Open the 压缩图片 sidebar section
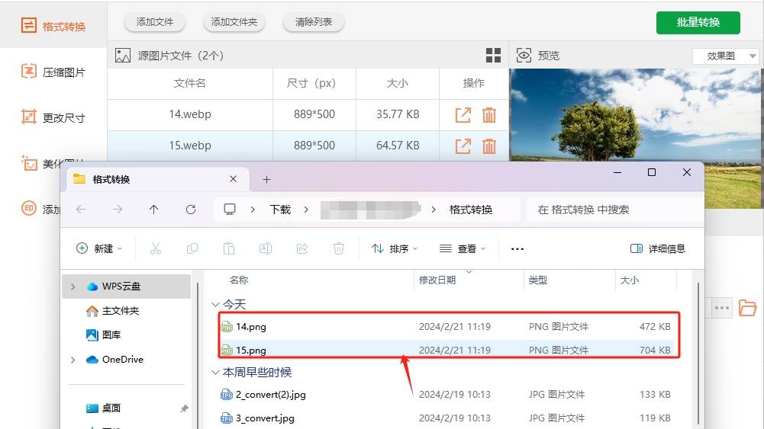The image size is (764, 429). click(53, 72)
